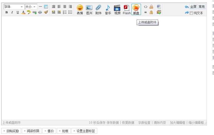Align text left
Image resolution: width=214 pixels, height=135 pixels.
tap(59, 7)
